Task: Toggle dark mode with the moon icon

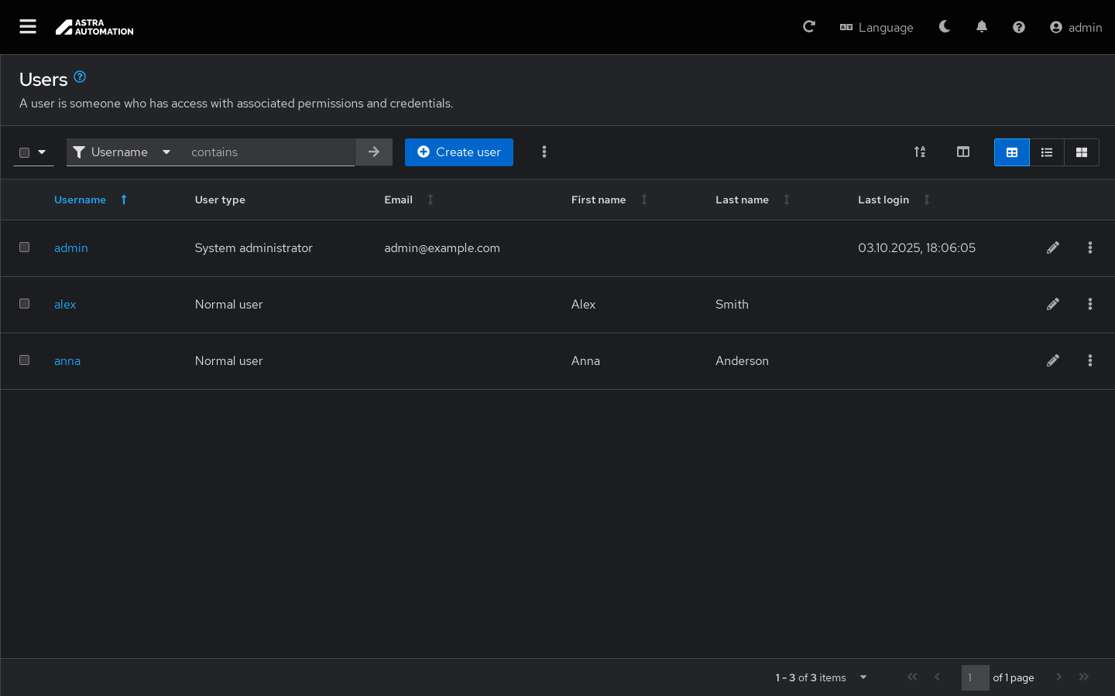Action: point(945,27)
